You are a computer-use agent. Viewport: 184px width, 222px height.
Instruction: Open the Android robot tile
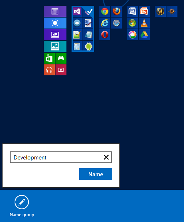point(89,46)
